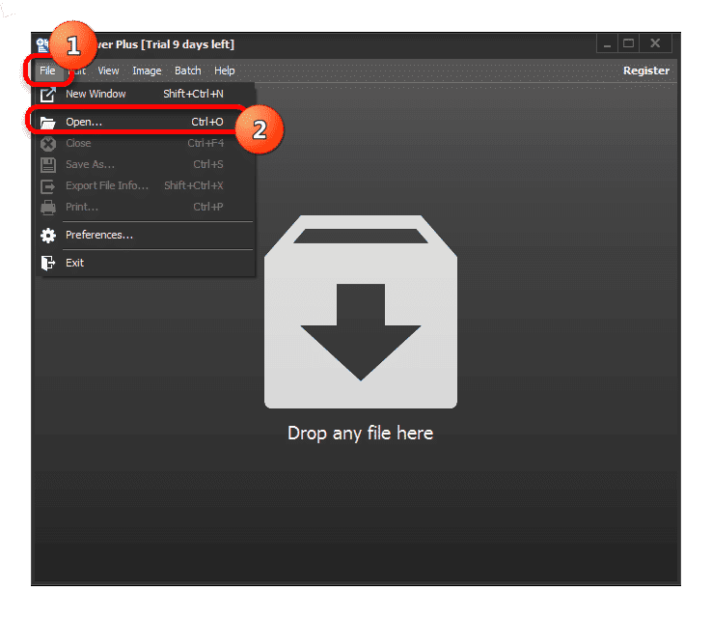Viewport: 712px width, 618px height.
Task: Click the Export File Info icon
Action: pos(47,186)
